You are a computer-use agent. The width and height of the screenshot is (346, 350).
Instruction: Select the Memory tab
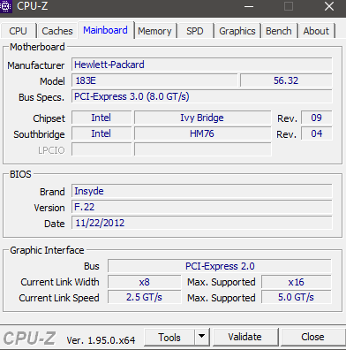(154, 31)
